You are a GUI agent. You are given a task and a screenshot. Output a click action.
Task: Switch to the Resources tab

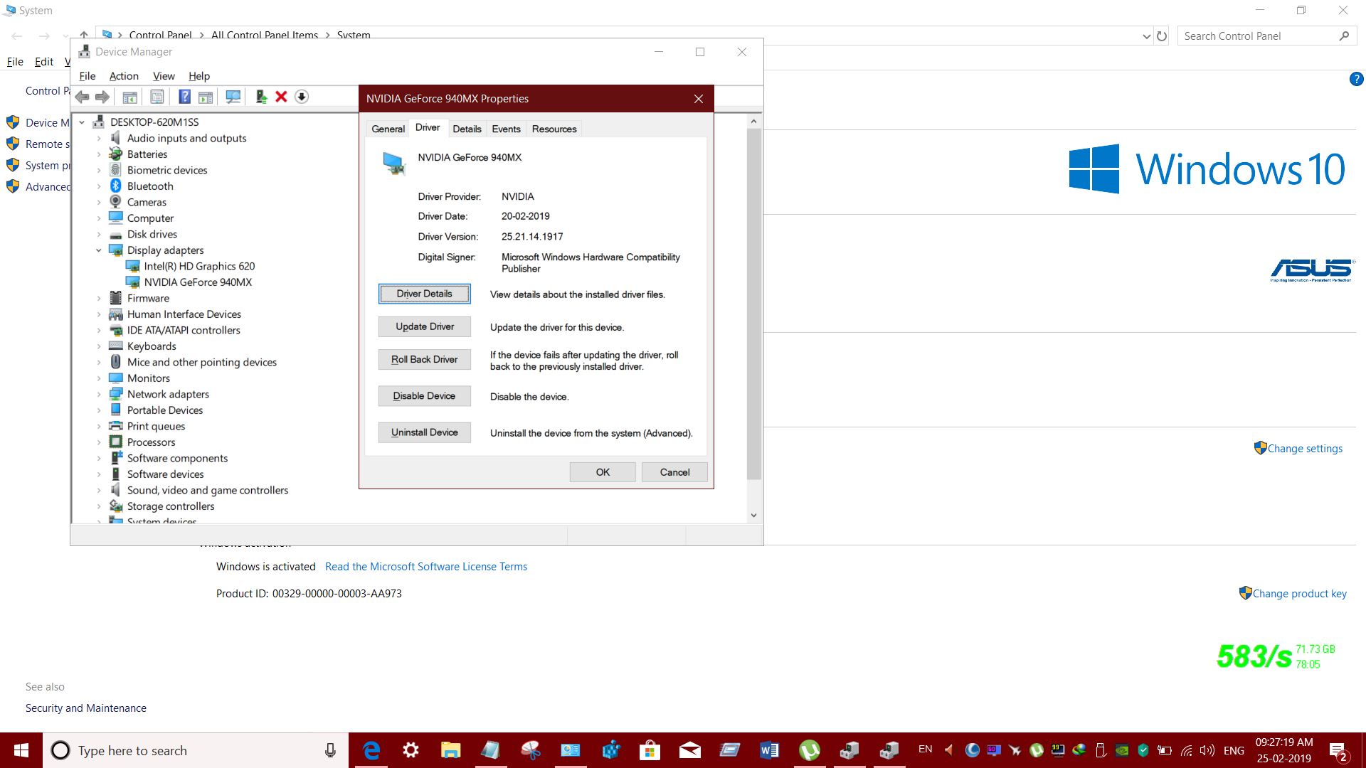[554, 129]
